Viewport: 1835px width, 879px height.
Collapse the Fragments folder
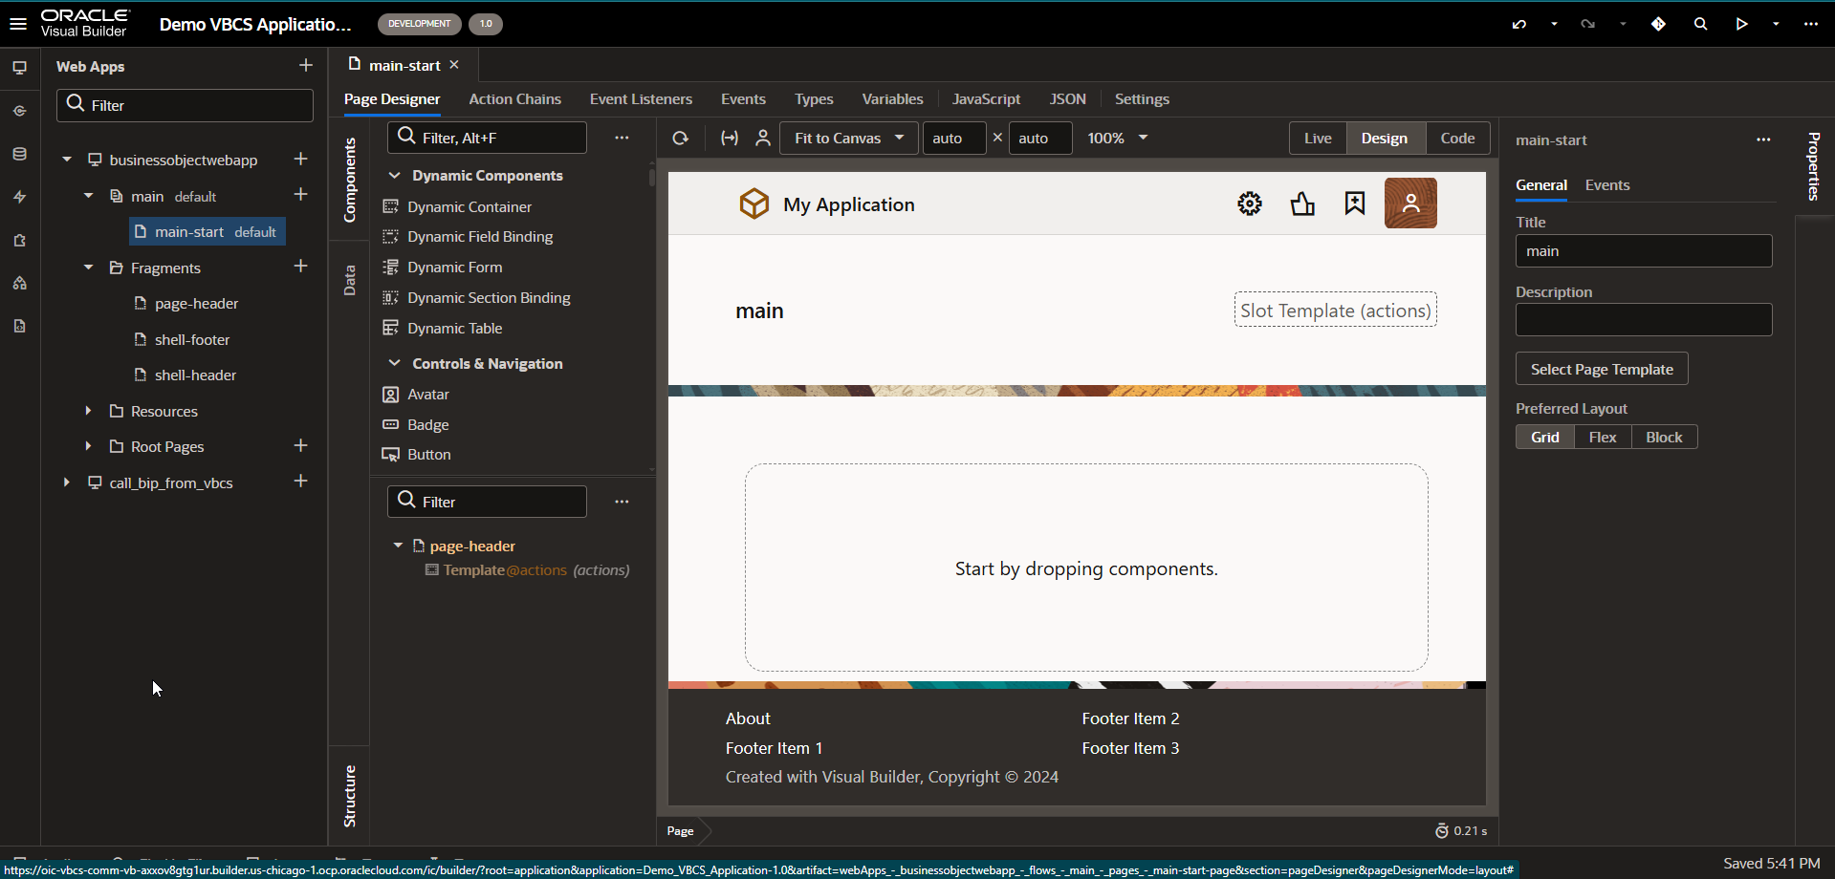[x=88, y=268]
